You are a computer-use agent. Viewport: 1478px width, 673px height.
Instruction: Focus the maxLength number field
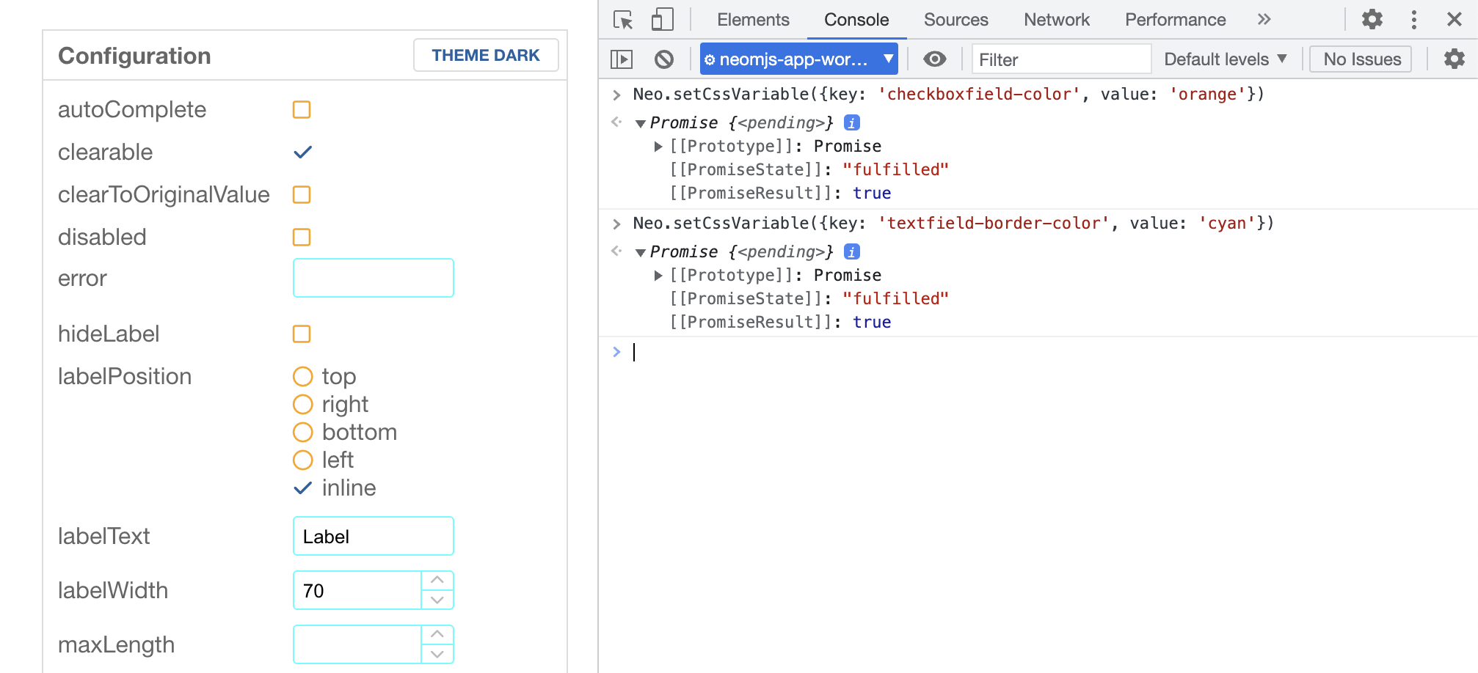[357, 644]
